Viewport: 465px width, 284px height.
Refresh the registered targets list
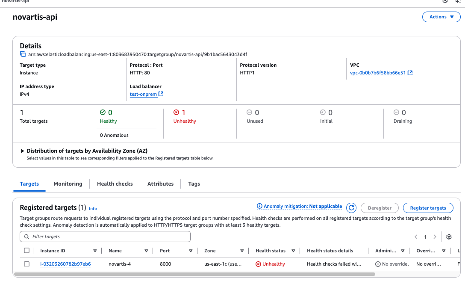click(351, 208)
